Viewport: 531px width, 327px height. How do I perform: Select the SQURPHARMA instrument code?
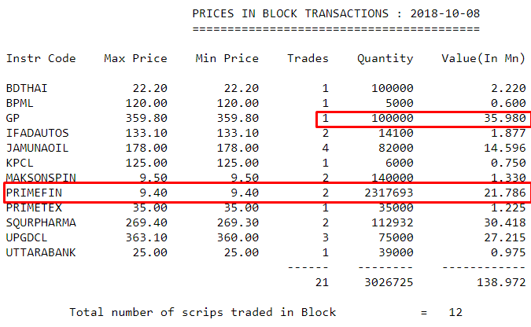pyautogui.click(x=41, y=222)
